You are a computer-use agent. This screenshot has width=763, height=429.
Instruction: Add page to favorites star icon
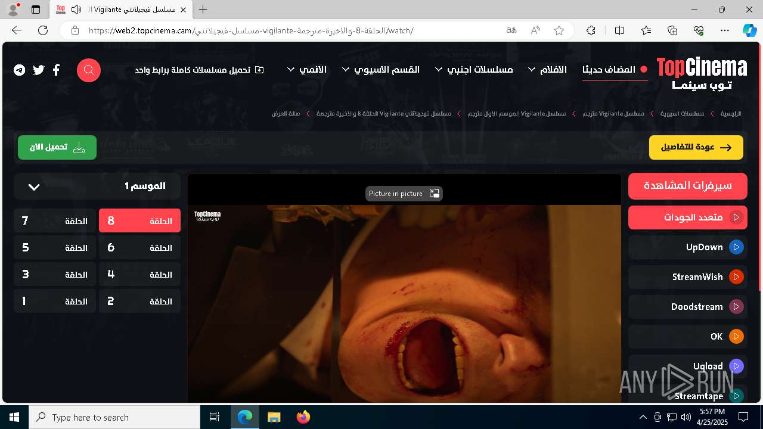point(559,30)
